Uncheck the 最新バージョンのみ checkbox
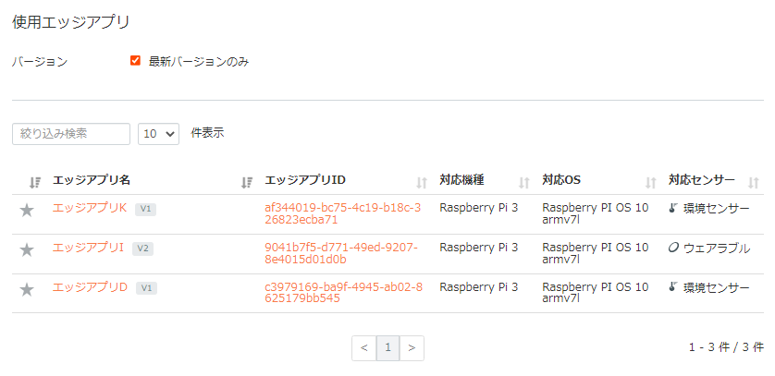Screen dimensions: 775x376 pyautogui.click(x=135, y=61)
